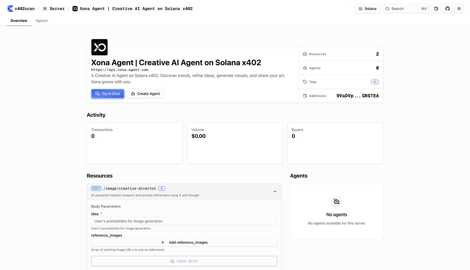Viewport: 470px width, 270px height.
Task: Click the Resources count value 2
Action: click(x=378, y=54)
